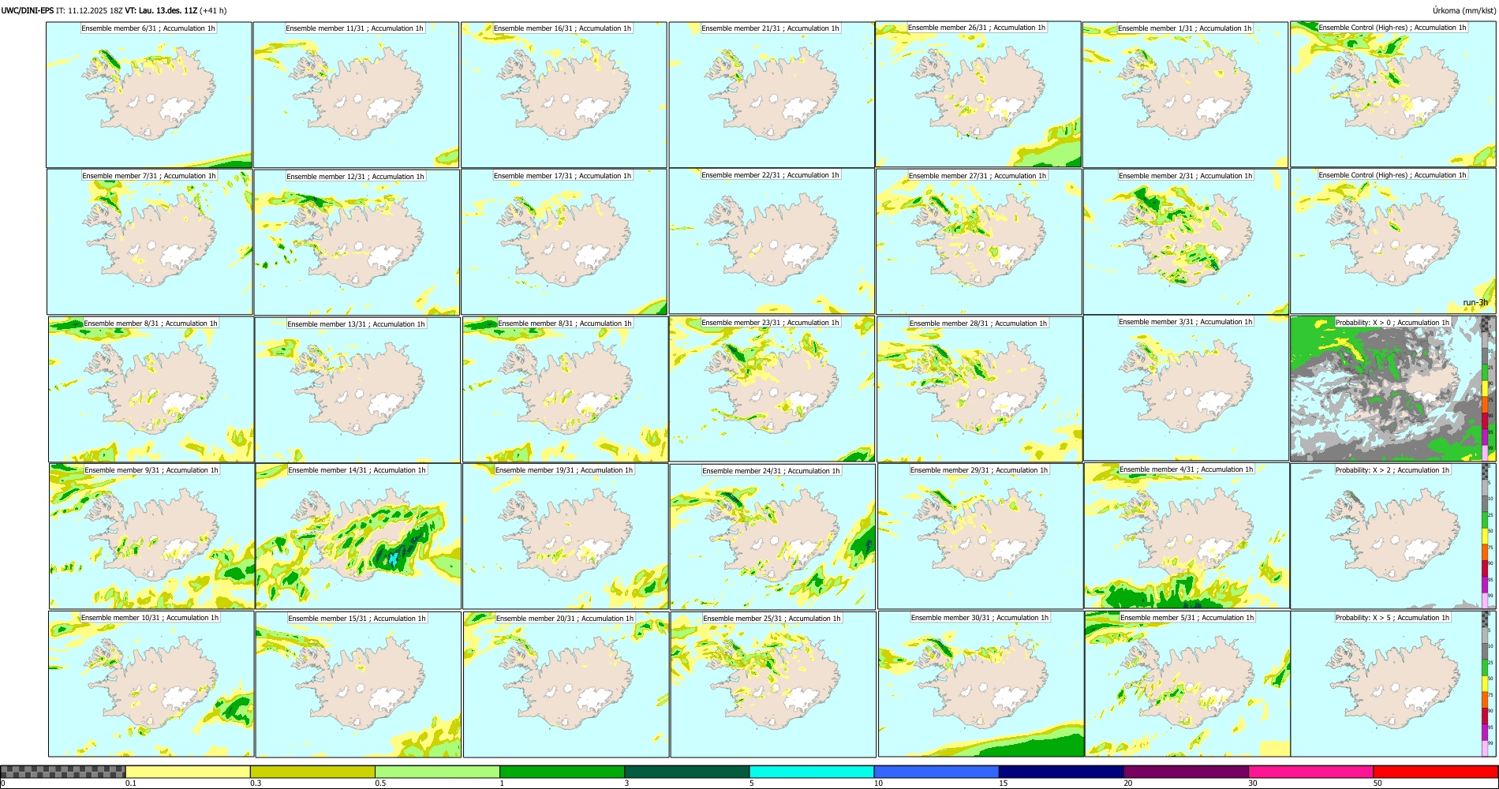Select the Ensemble member 29/31 map

point(981,537)
